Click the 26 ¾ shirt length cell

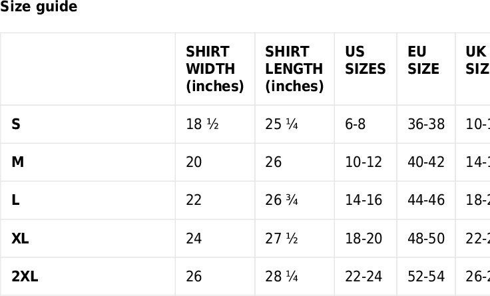point(295,200)
